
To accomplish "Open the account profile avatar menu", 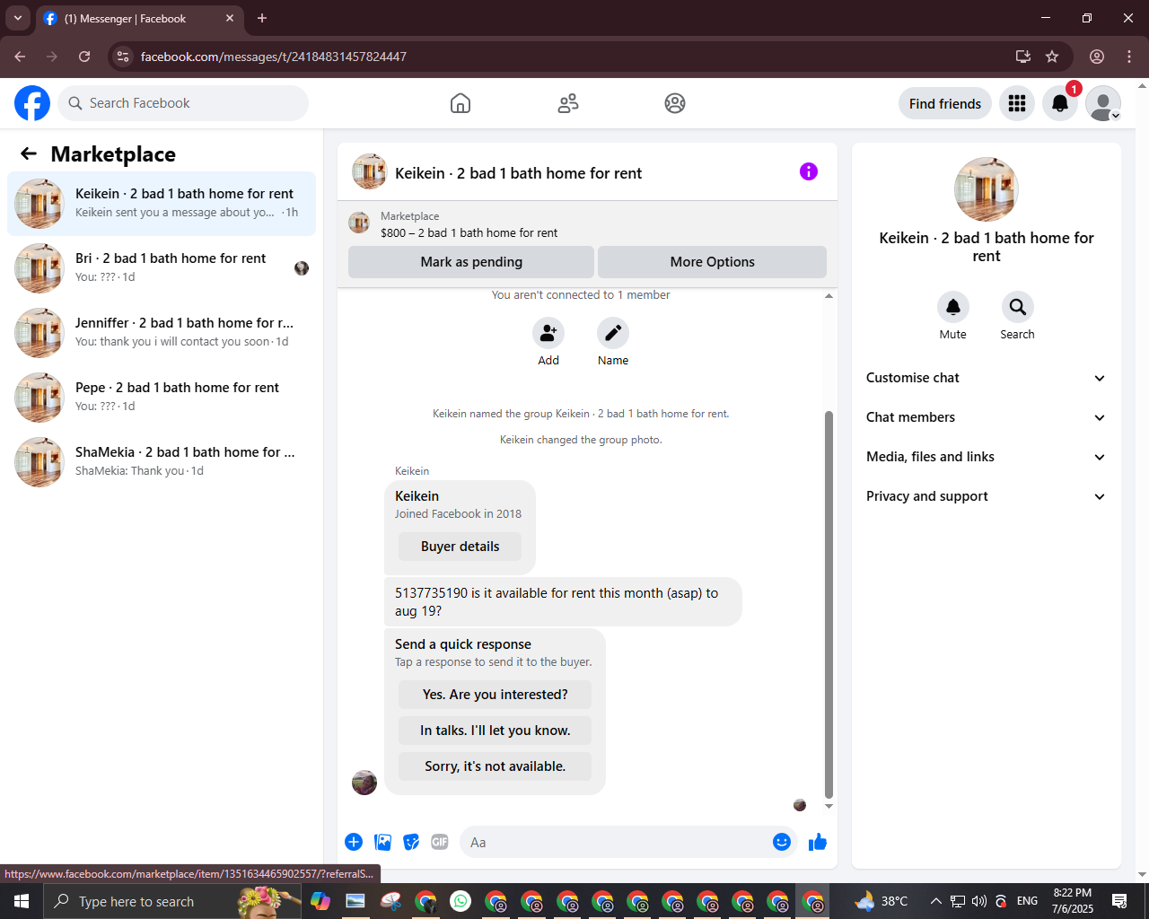I will [x=1103, y=103].
